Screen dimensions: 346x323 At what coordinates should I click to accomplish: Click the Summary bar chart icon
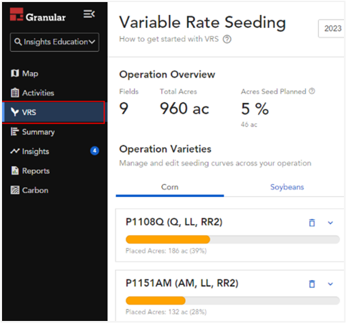tap(15, 132)
